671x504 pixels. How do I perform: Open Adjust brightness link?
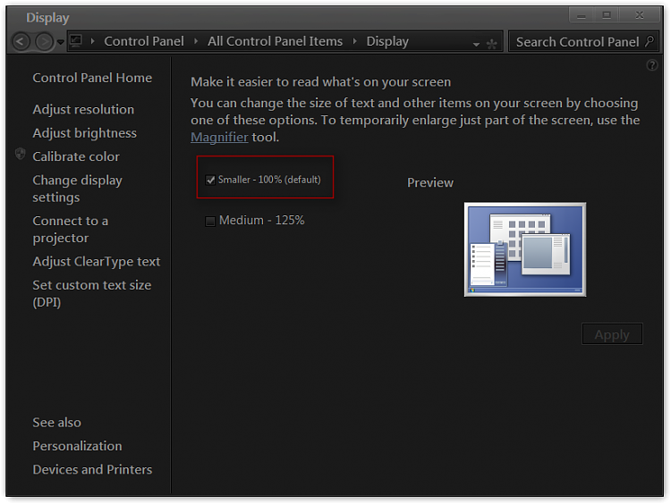(85, 133)
